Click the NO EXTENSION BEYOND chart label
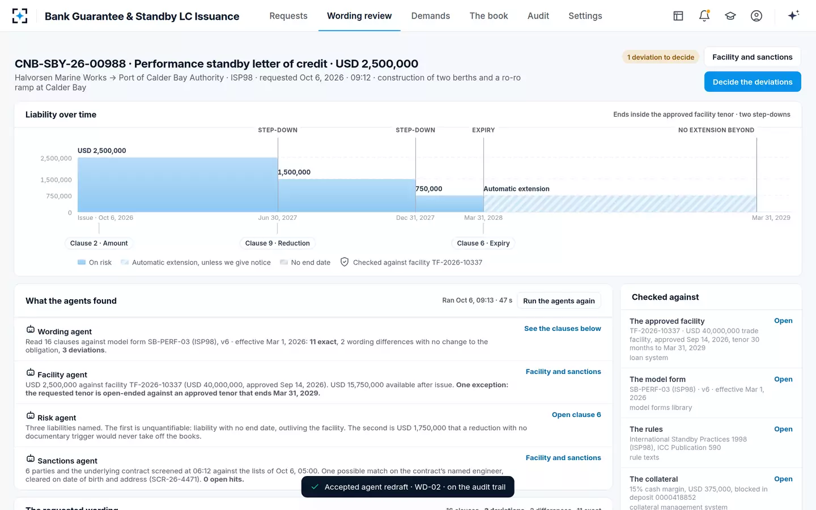Image resolution: width=816 pixels, height=510 pixels. tap(716, 130)
